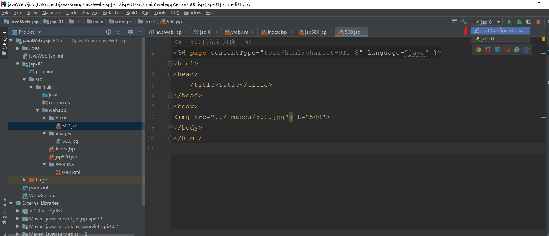Screen dimensions: 549x236
Task: Run with coverage shield icon
Action: point(529,22)
